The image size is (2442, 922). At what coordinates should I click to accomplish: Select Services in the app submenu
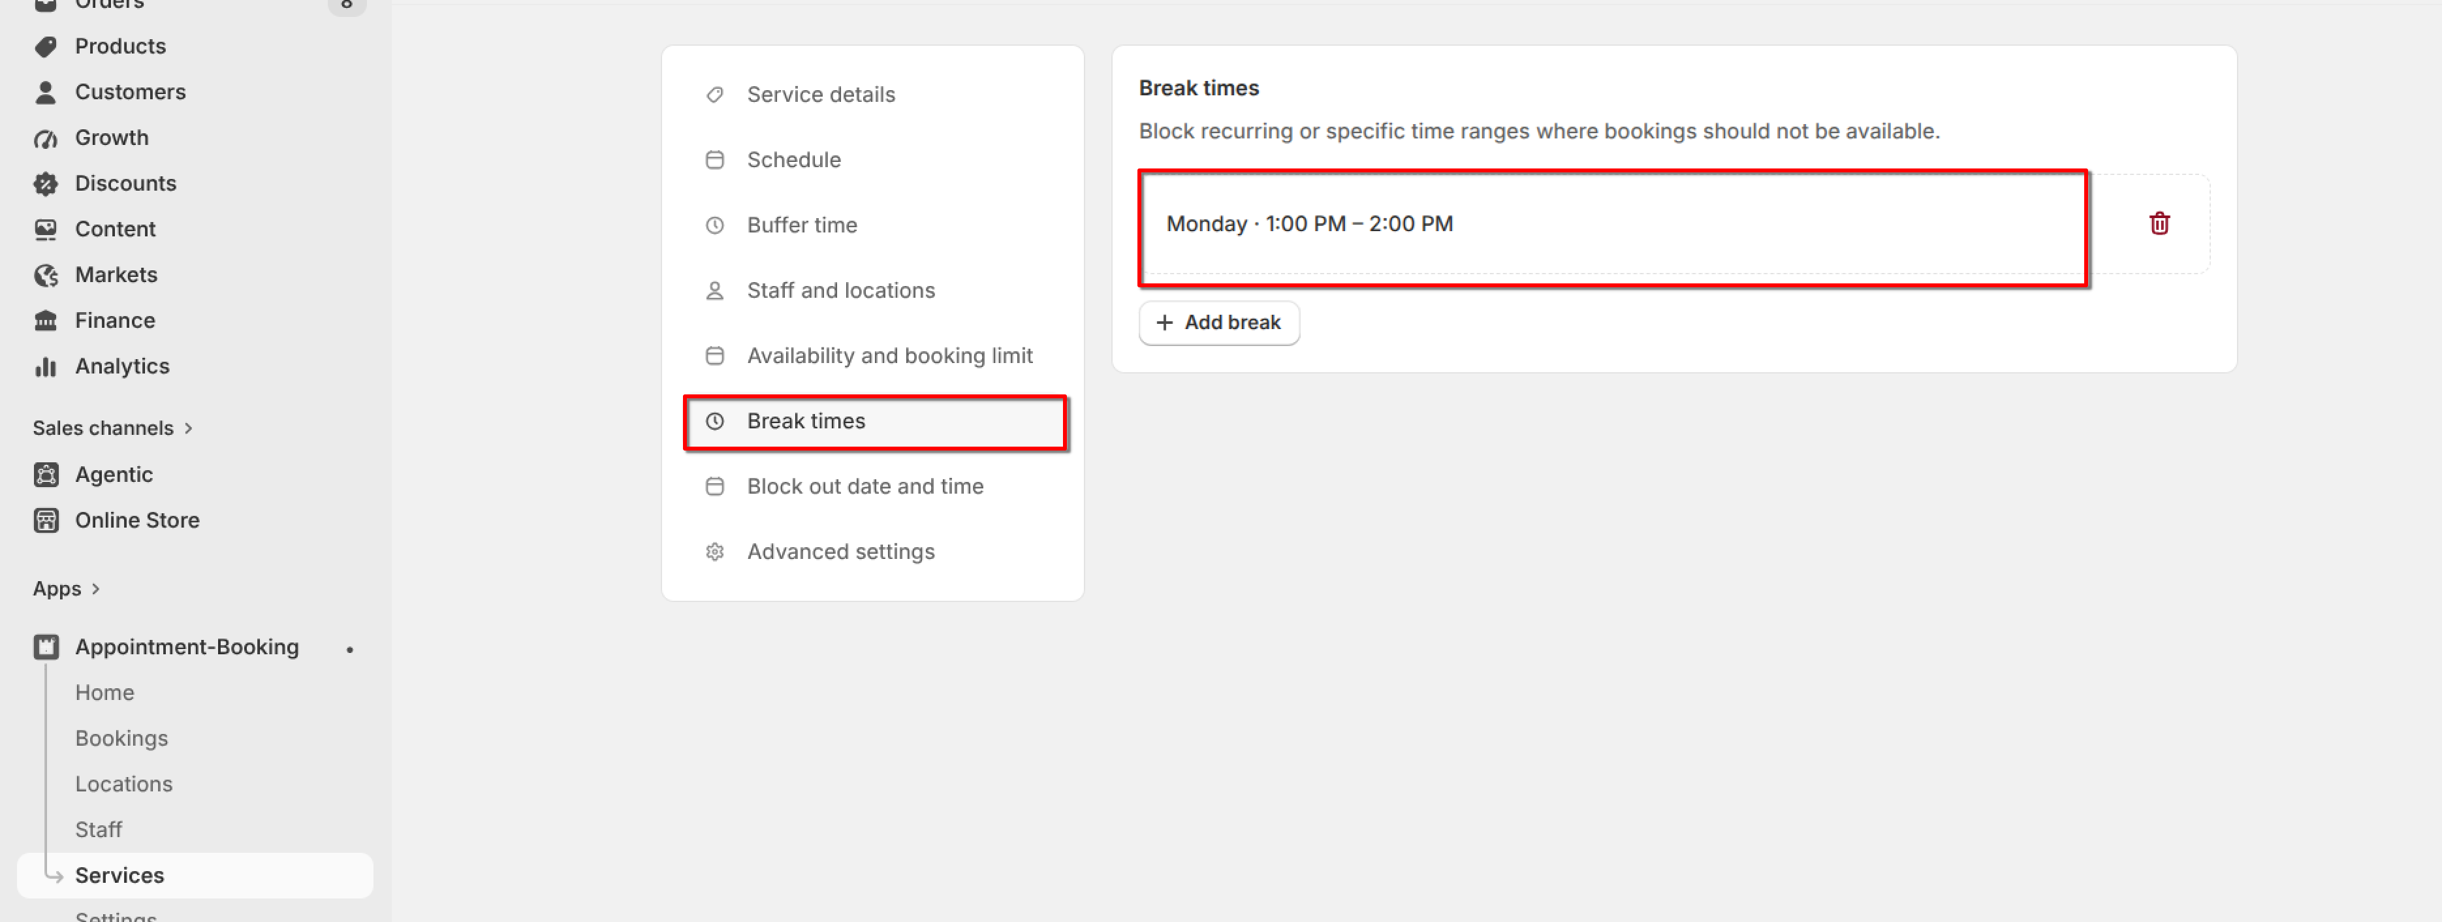point(195,876)
